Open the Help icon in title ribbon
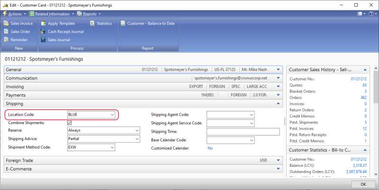This screenshot has height=190, width=379. click(371, 14)
